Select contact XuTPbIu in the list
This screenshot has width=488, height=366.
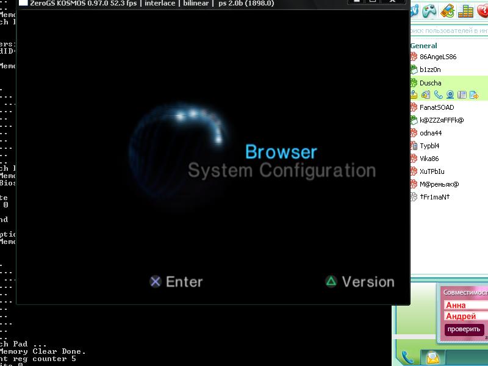(x=449, y=171)
